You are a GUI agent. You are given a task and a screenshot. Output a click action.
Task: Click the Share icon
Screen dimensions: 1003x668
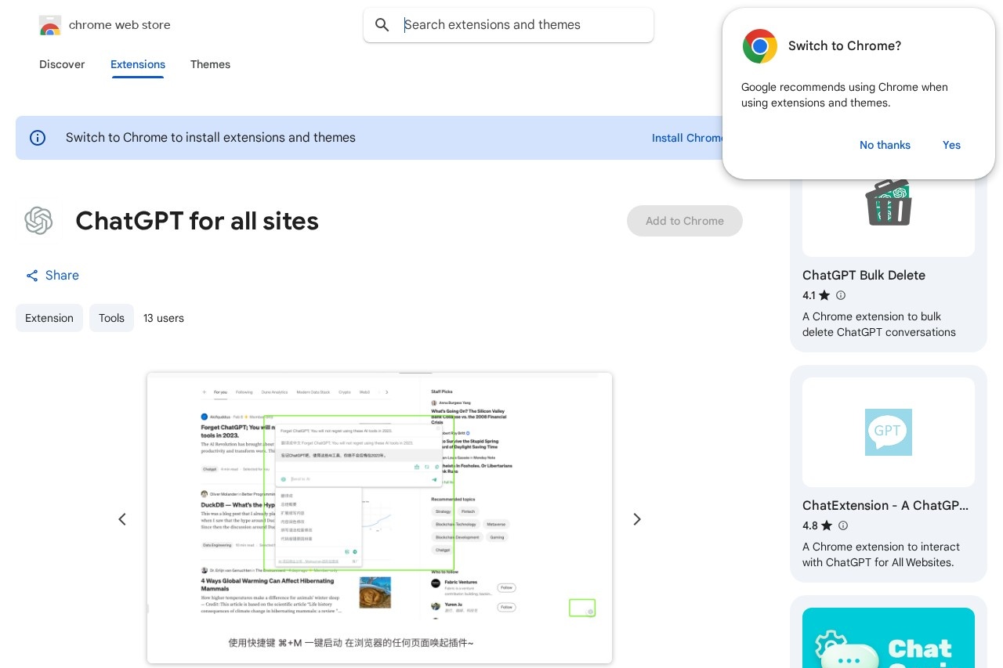tap(32, 276)
